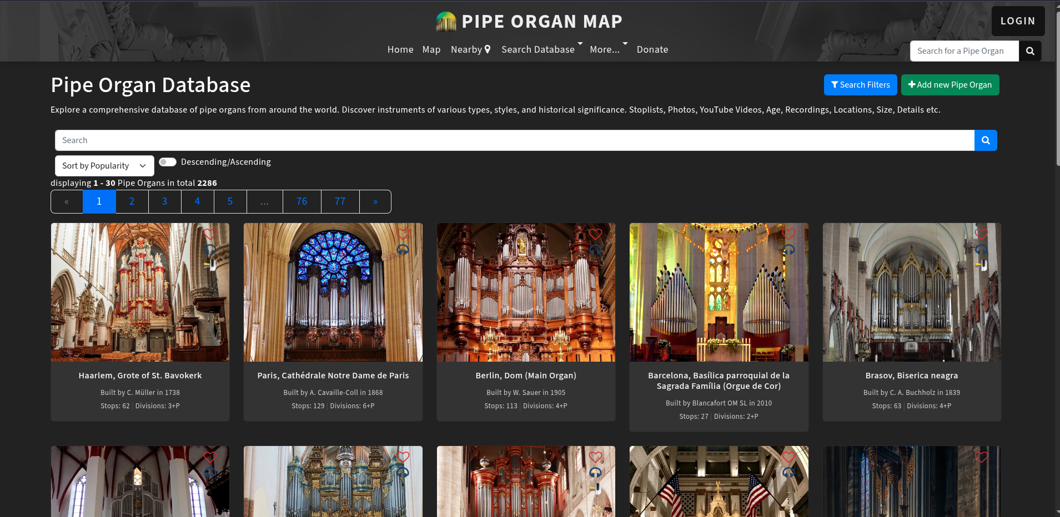Click the heart on the American flags organ card

(x=788, y=457)
